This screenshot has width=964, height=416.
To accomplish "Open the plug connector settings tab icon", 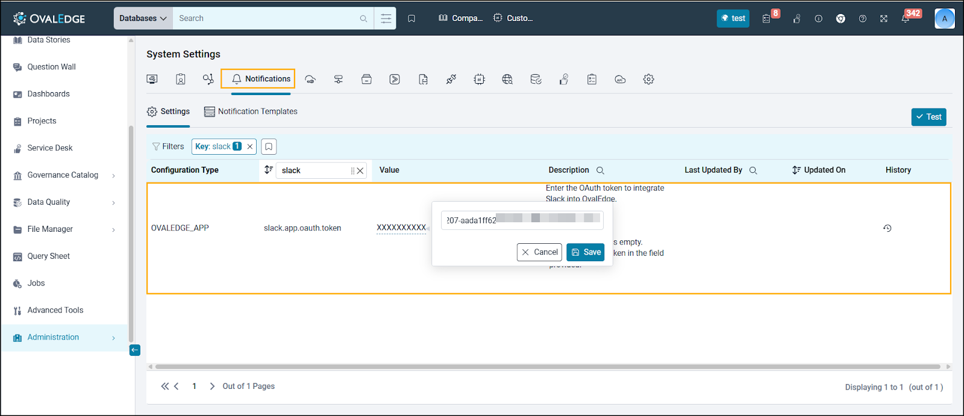I will point(451,79).
